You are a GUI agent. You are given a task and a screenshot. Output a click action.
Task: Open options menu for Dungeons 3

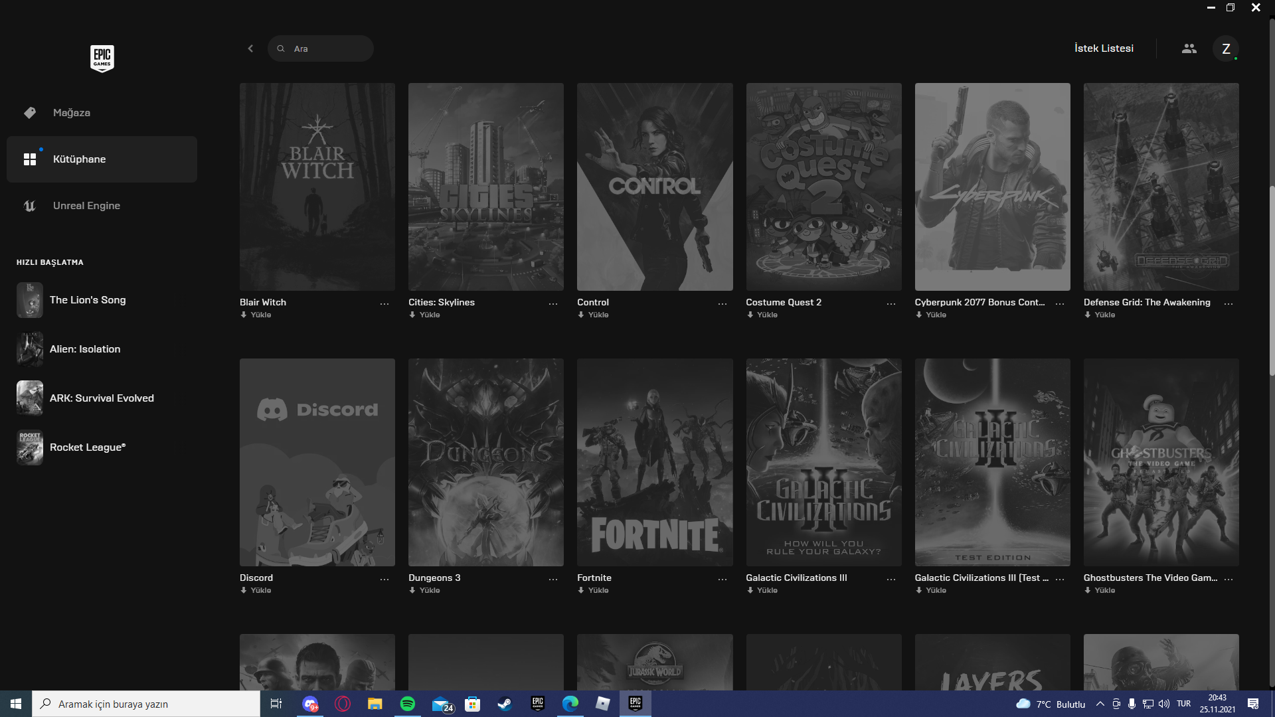553,579
